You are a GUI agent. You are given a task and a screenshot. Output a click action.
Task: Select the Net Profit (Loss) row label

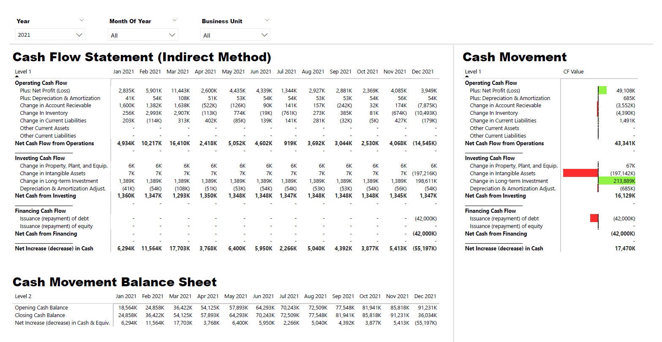pos(45,90)
